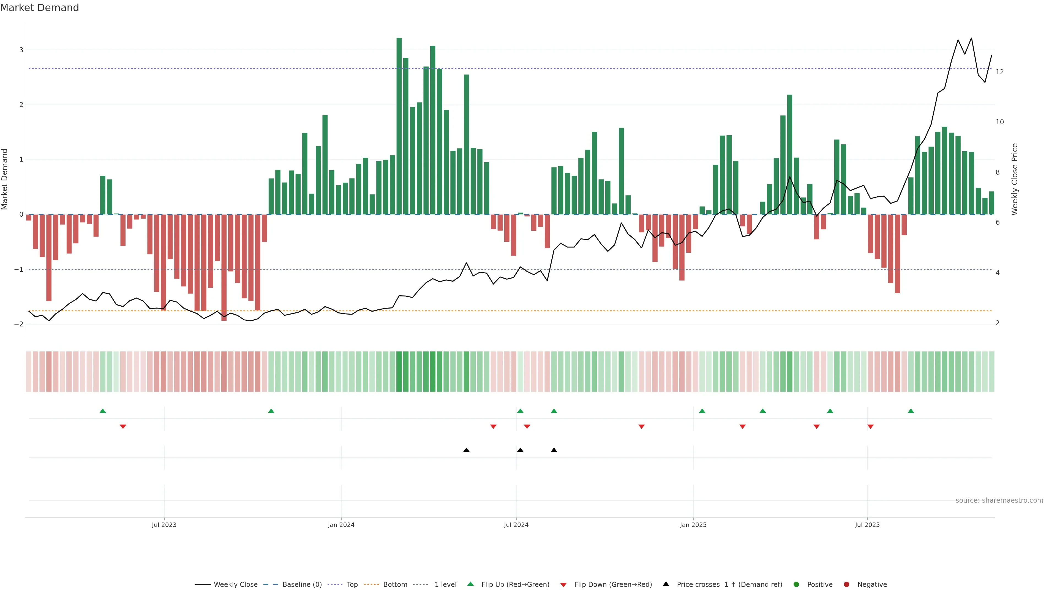Click the red Negative legend dot
This screenshot has width=1057, height=594.
(846, 585)
